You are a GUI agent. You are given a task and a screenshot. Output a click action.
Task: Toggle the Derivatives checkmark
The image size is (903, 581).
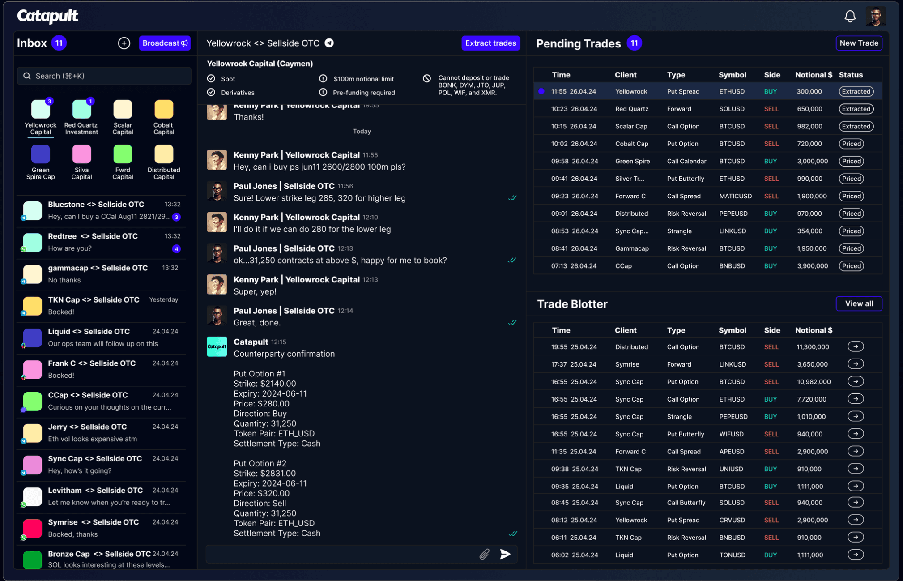pyautogui.click(x=211, y=92)
